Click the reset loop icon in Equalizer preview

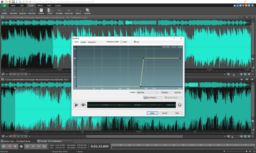click(180, 105)
